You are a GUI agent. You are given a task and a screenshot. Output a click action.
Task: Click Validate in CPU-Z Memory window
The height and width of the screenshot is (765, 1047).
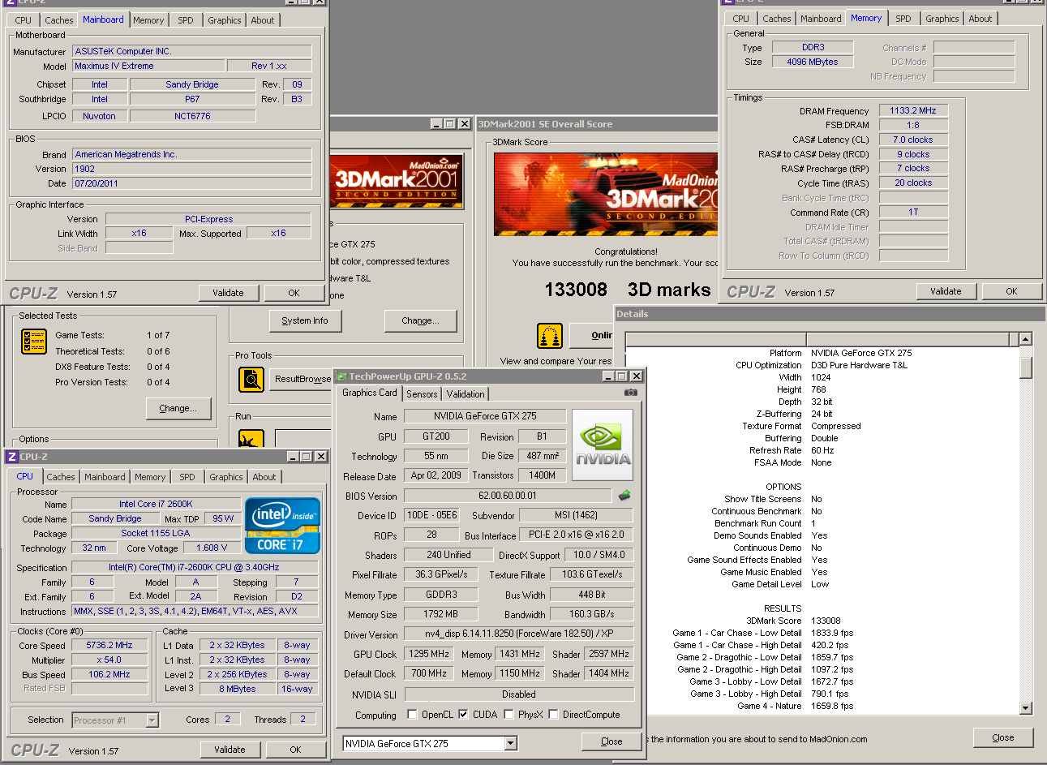coord(946,291)
